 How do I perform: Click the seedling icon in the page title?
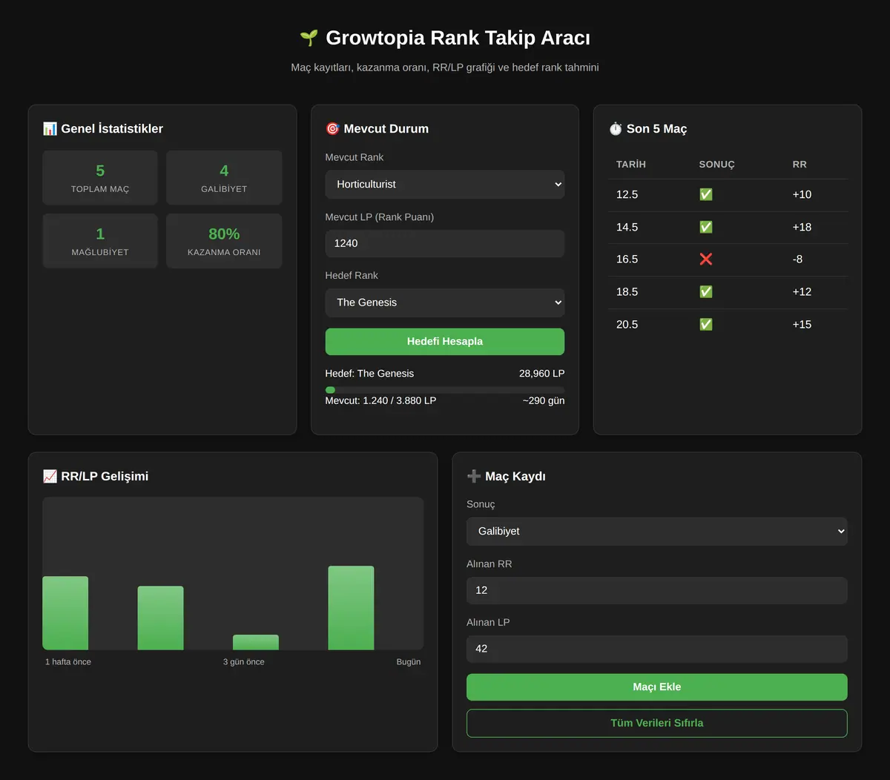[309, 38]
